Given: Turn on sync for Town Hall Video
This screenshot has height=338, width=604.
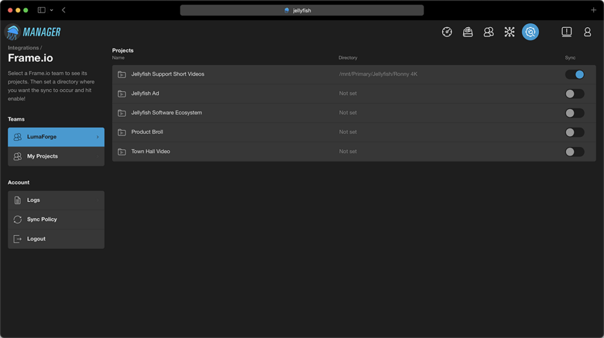Looking at the screenshot, I should [575, 152].
